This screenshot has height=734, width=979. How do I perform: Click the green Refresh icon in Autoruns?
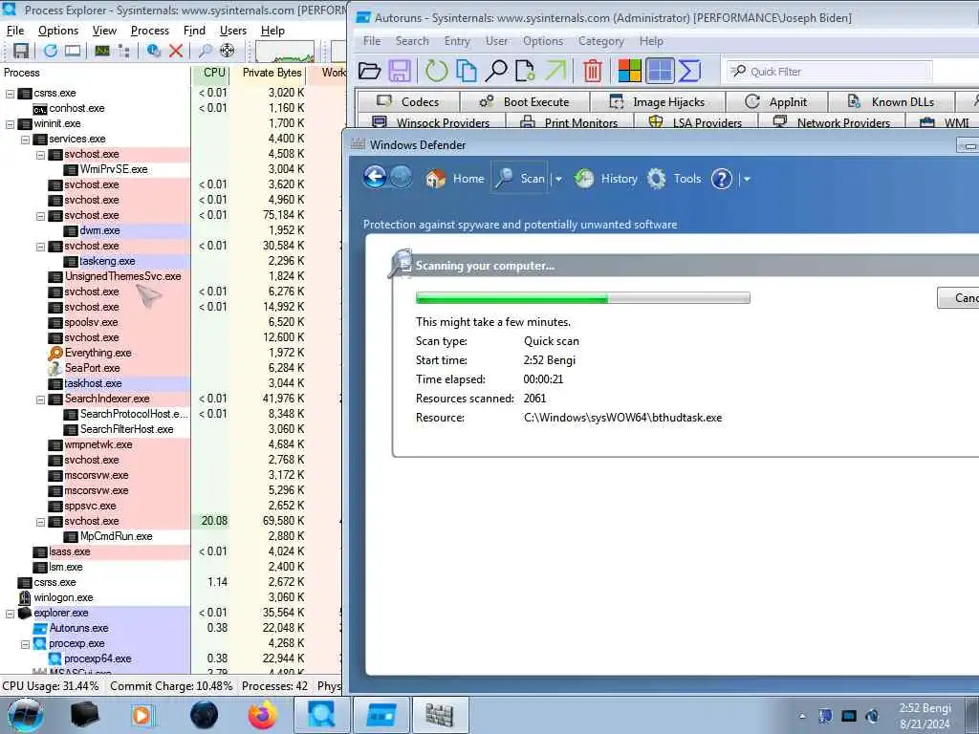tap(436, 71)
